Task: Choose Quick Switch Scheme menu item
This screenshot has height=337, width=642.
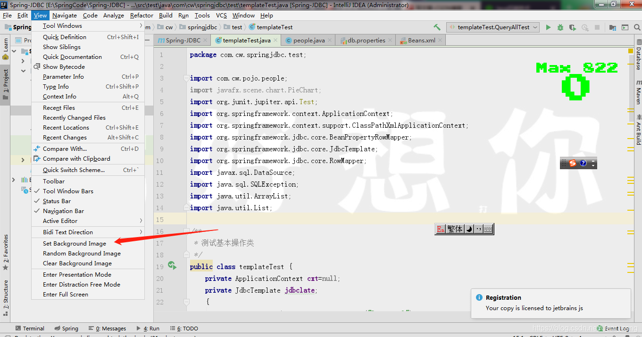Action: pyautogui.click(x=88, y=170)
